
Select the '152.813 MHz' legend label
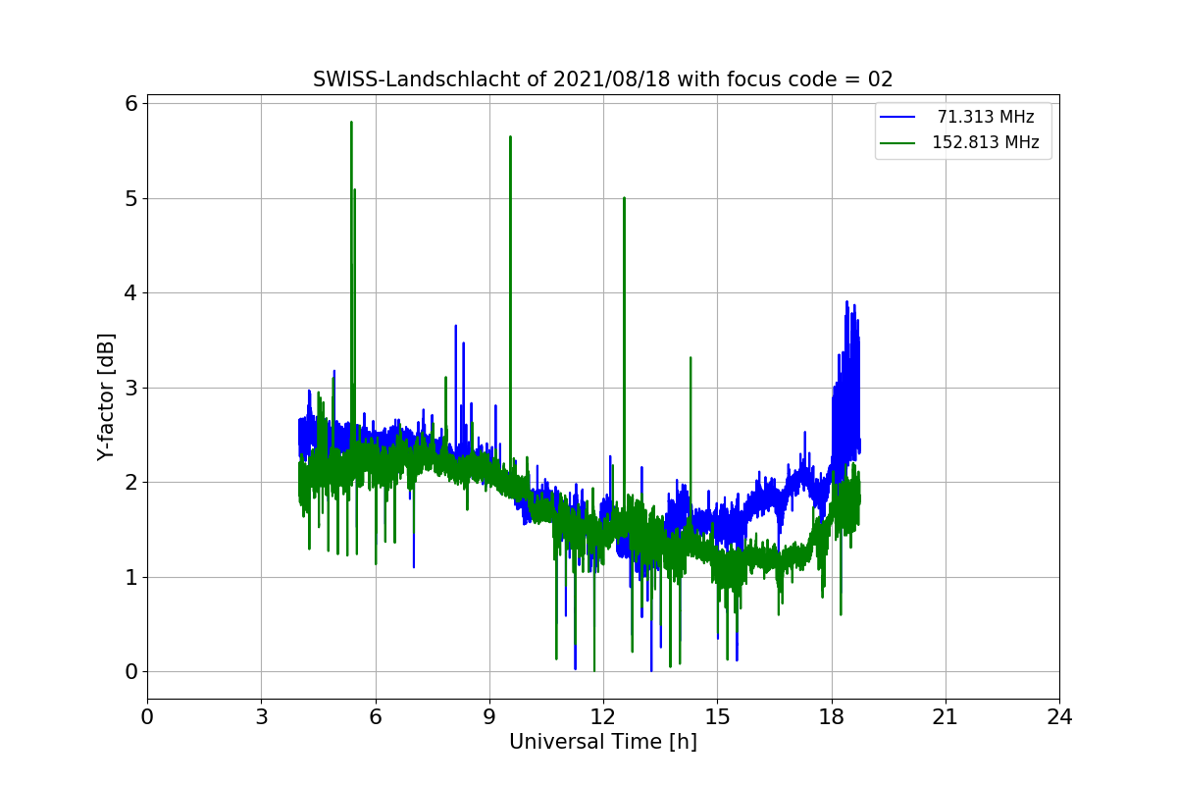click(x=986, y=142)
